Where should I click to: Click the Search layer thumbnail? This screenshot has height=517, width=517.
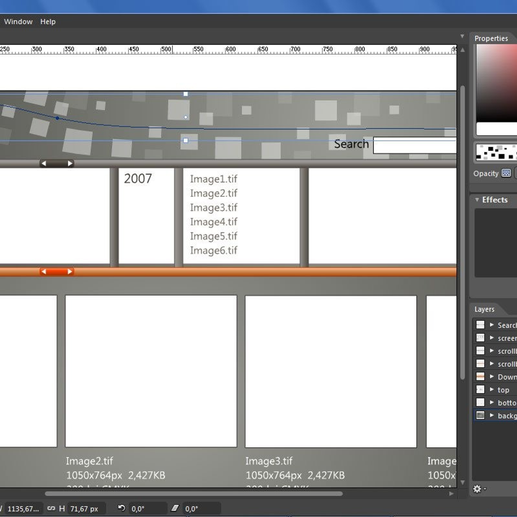pyautogui.click(x=480, y=325)
